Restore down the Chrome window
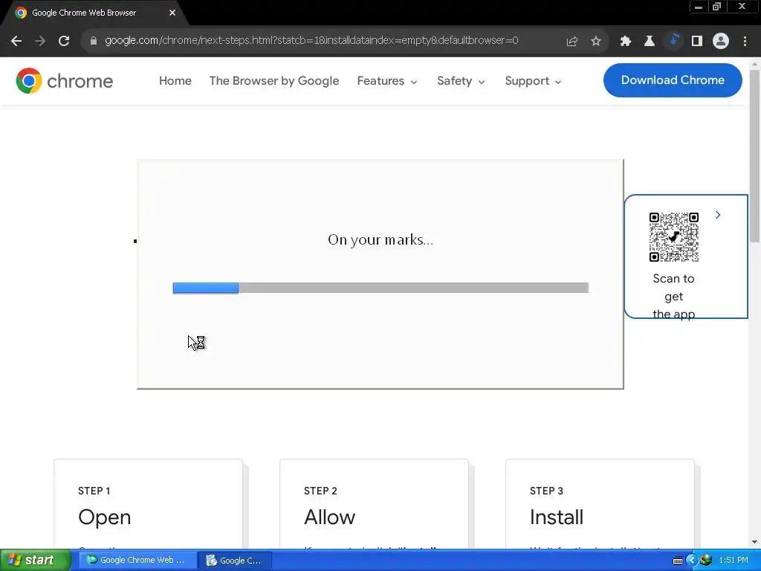Screen dimensions: 761x571 [x=717, y=7]
